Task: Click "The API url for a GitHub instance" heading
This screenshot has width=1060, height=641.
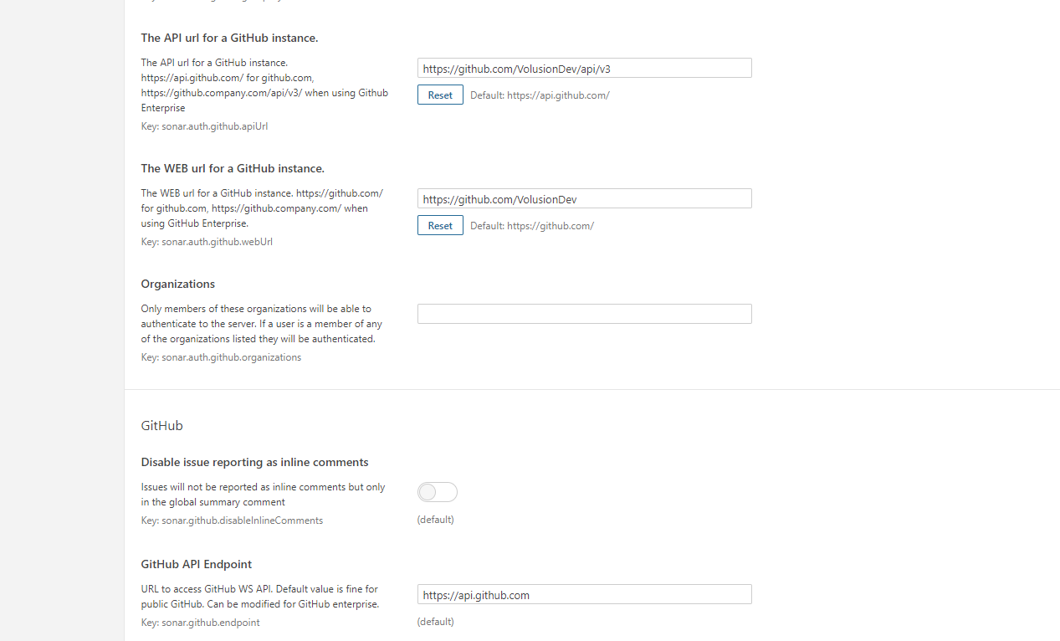Action: (229, 38)
